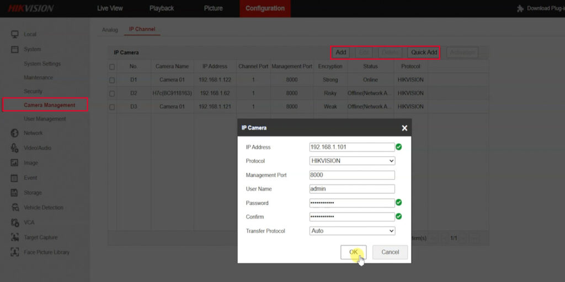Click the Event calendar icon
The image size is (565, 282).
pos(15,178)
